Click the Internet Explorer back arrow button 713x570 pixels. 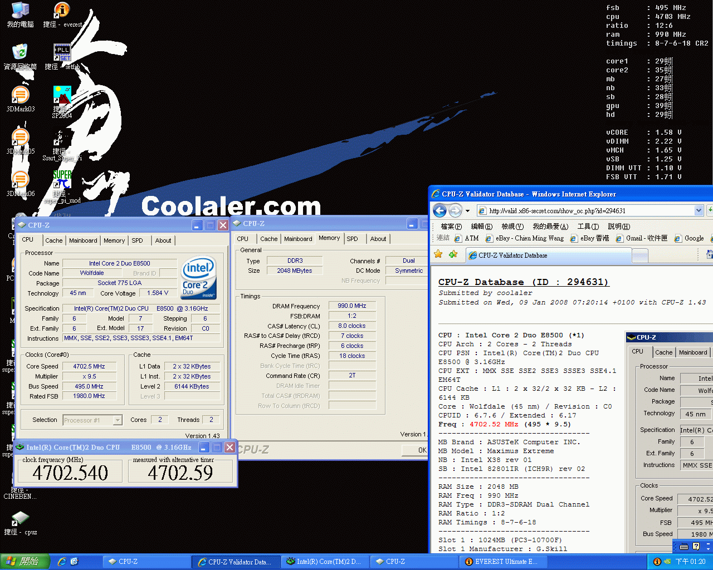[439, 210]
